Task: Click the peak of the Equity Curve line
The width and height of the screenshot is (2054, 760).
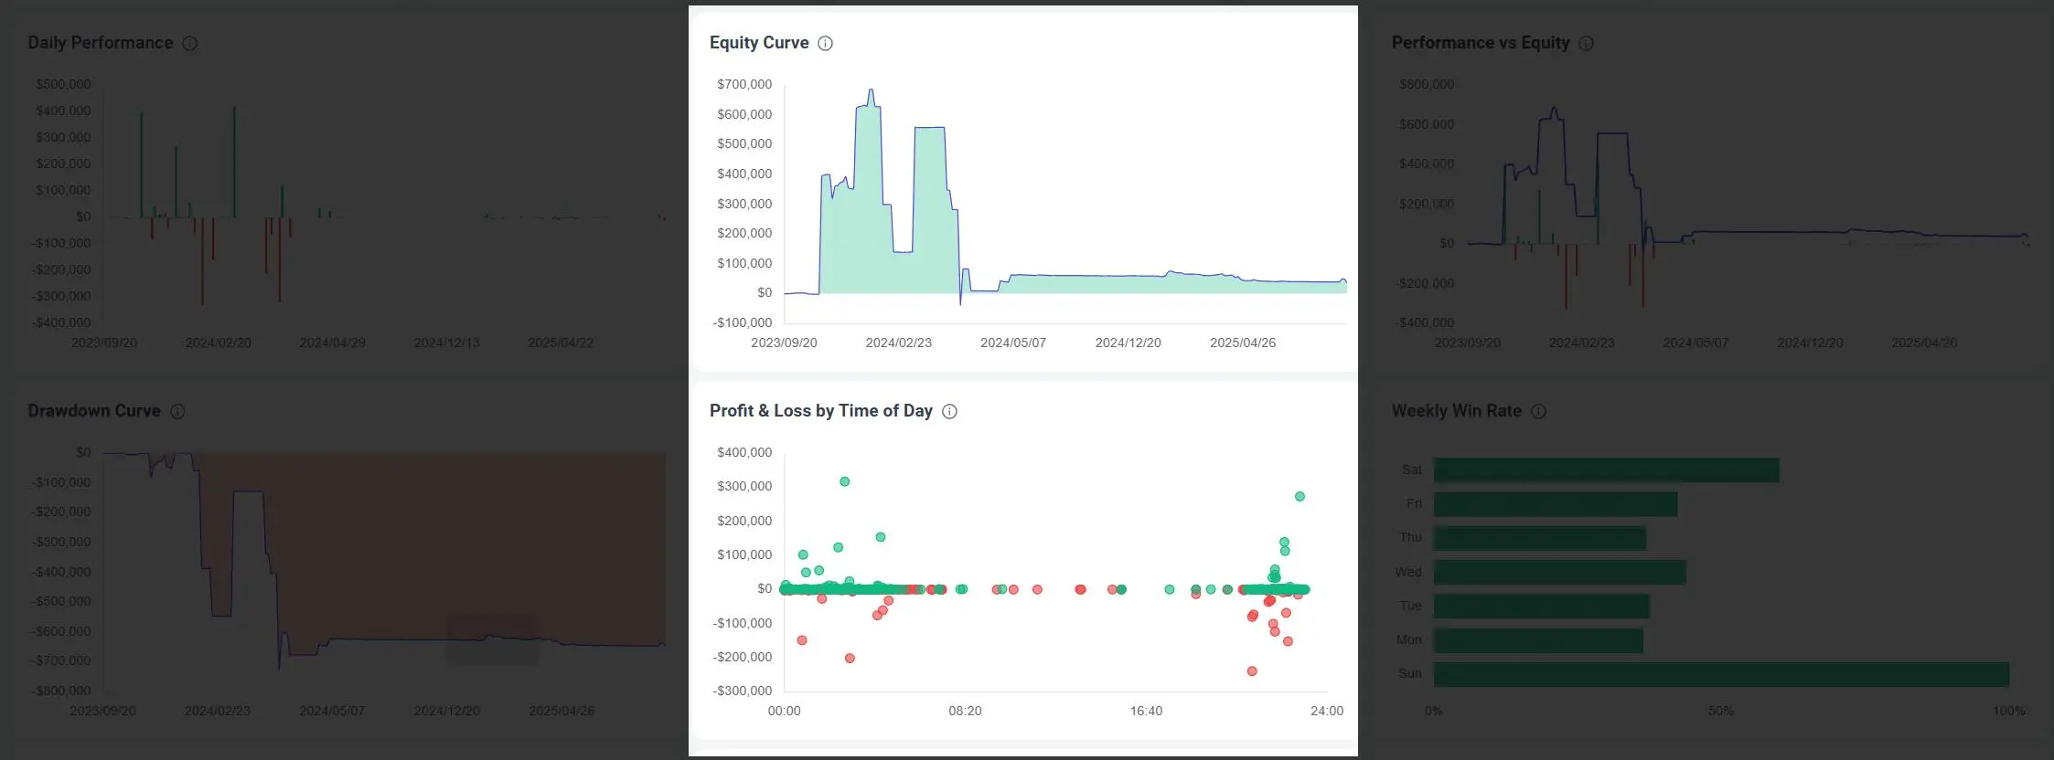Action: pos(871,90)
